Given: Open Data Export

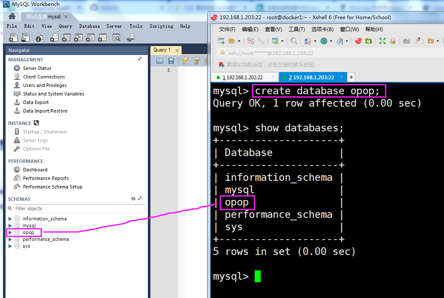Looking at the screenshot, I should point(35,102).
